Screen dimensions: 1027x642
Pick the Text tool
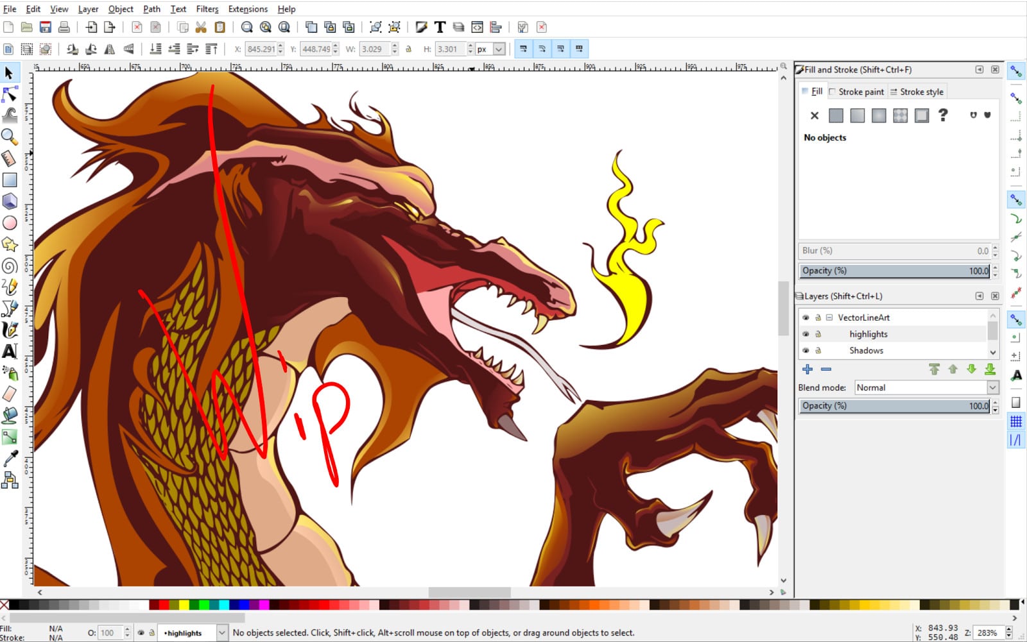10,351
